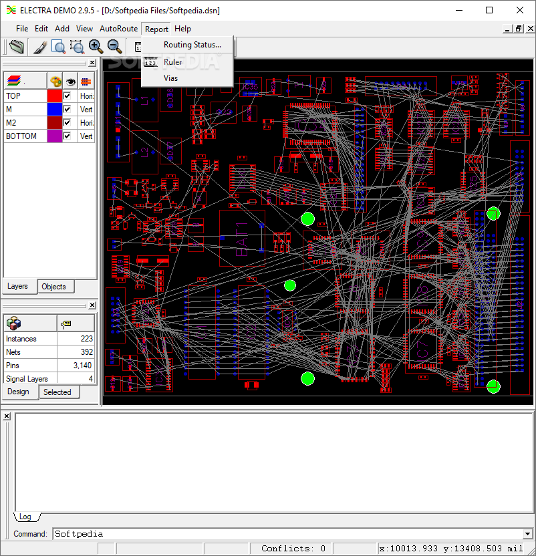Change the BOTTOM layer purple swatch
This screenshot has width=536, height=556.
[55, 136]
